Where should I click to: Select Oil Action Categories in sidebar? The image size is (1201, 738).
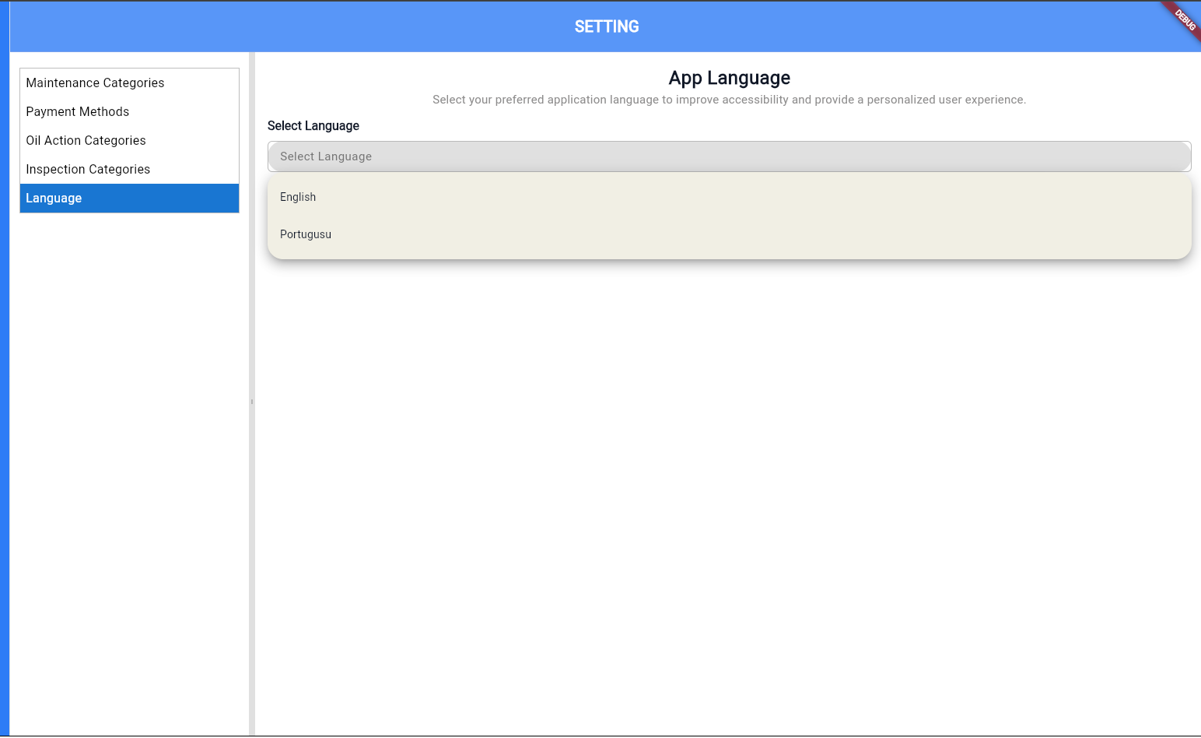86,140
